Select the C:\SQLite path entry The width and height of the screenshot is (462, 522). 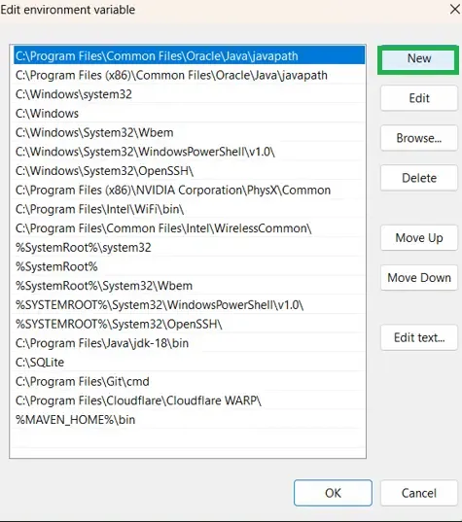(188, 363)
